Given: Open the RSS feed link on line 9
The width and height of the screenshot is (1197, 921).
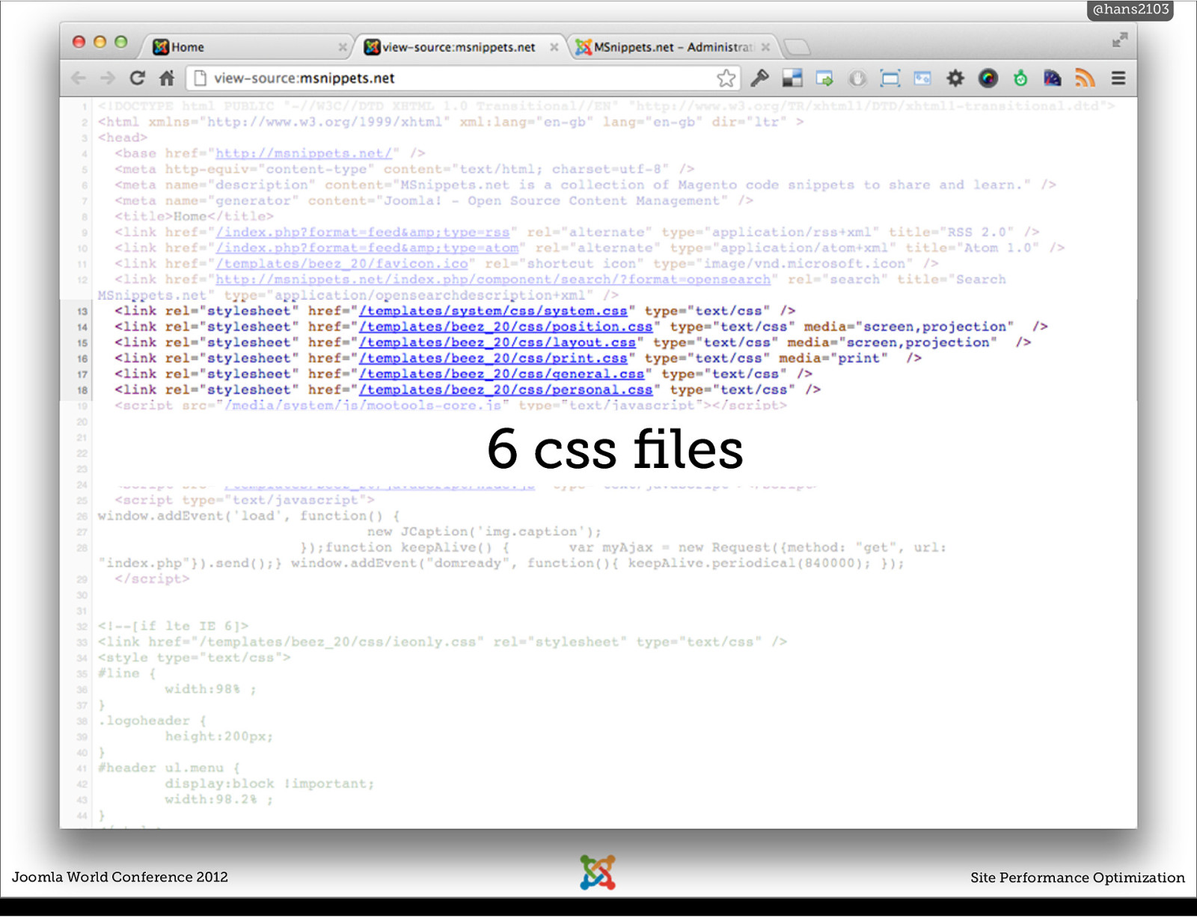Looking at the screenshot, I should point(363,232).
